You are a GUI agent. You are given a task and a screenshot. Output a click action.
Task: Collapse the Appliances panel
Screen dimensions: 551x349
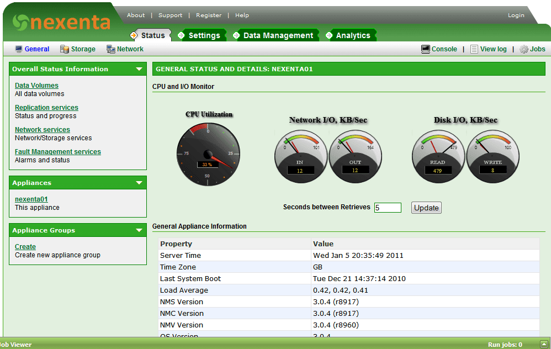[x=139, y=183]
